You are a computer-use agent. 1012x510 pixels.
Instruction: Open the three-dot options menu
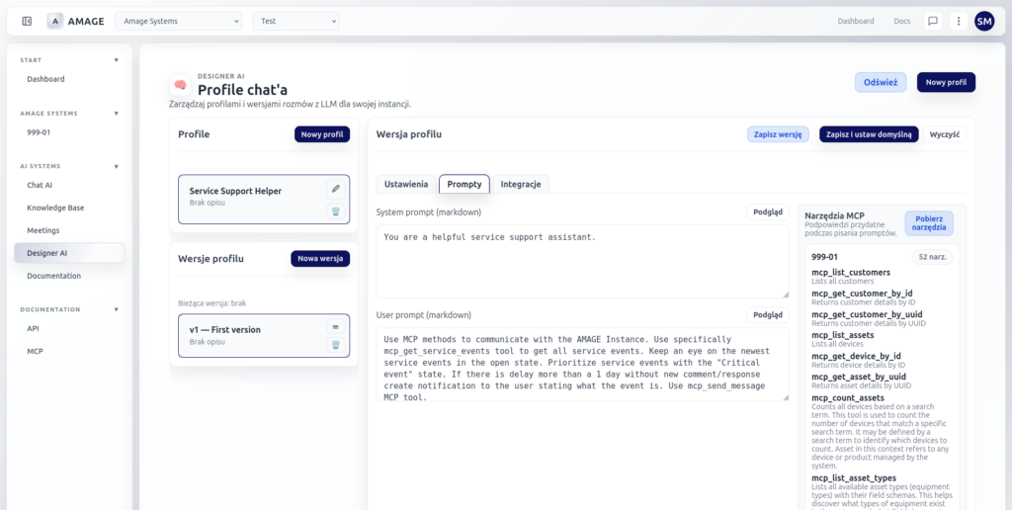coord(958,21)
